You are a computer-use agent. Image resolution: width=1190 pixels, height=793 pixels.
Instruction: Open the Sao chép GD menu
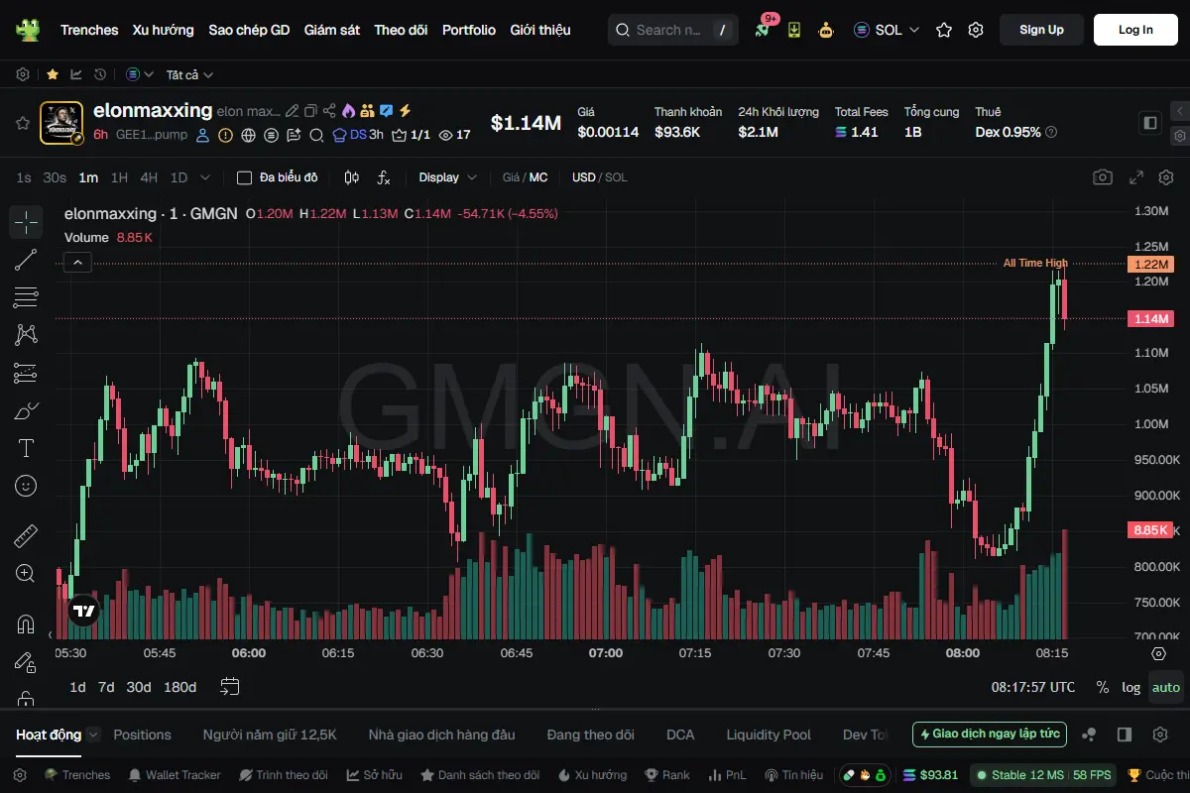(249, 30)
